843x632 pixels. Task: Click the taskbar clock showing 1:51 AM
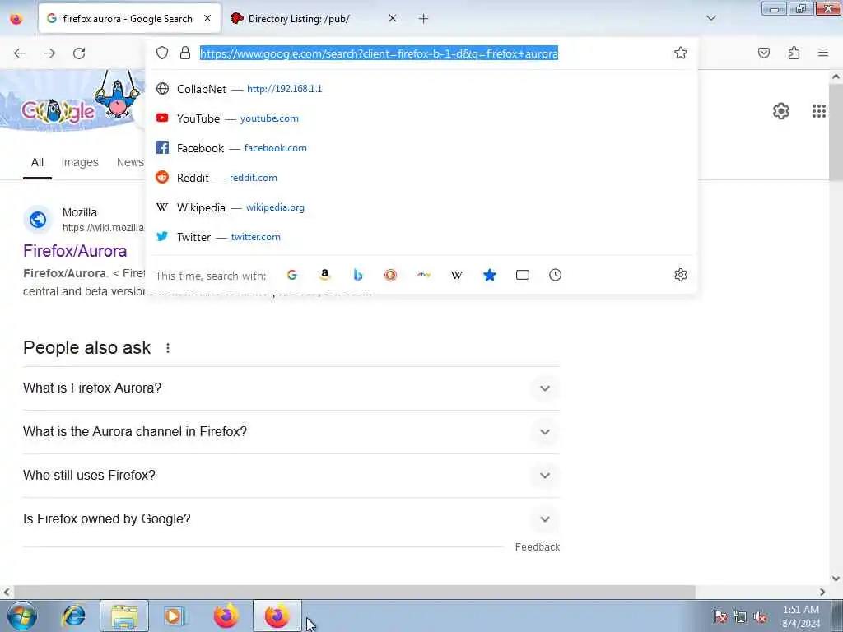coord(801,616)
